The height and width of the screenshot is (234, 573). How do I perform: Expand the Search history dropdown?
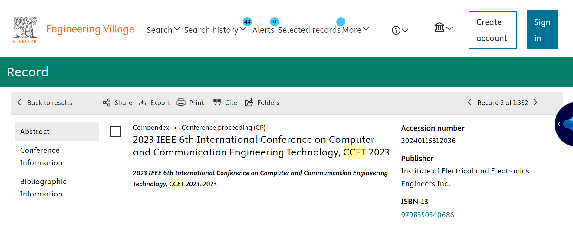click(x=215, y=30)
